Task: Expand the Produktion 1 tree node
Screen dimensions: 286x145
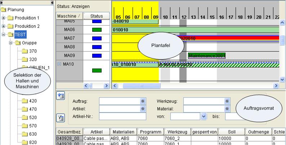Action: (x=4, y=18)
